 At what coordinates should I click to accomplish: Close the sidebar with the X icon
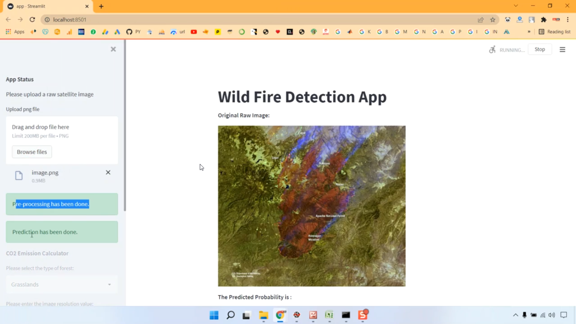click(x=113, y=49)
